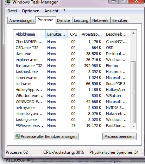145x164 pixels.
Task: Open the ? help menu
Action: [x=64, y=11]
